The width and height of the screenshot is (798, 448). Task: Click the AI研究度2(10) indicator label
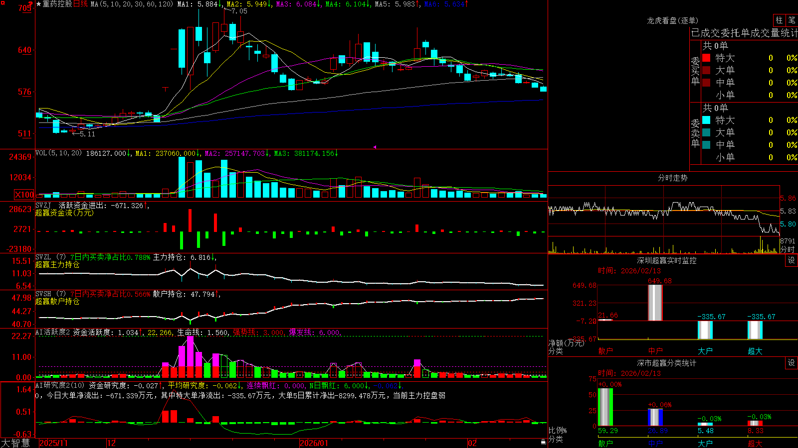(x=60, y=385)
